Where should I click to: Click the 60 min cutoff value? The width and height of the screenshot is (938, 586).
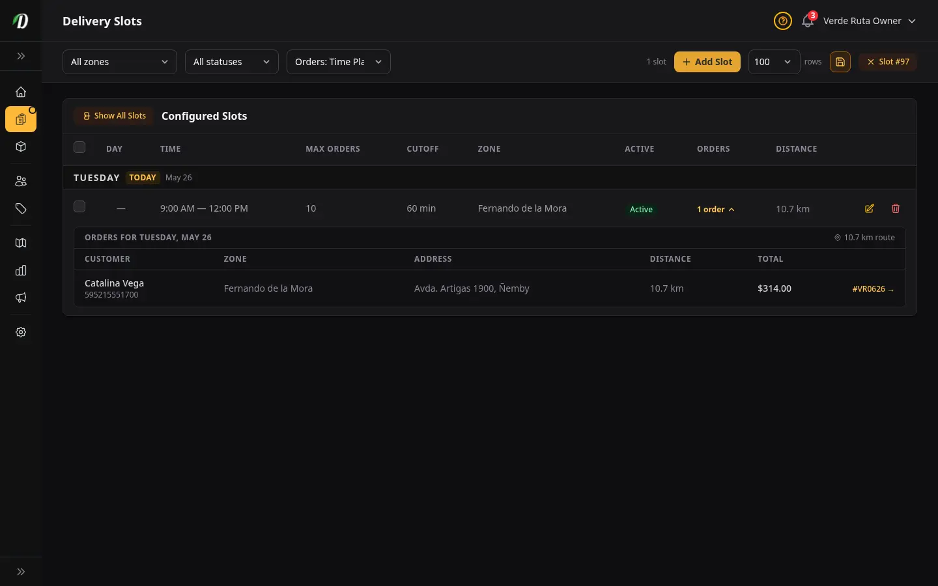coord(421,208)
